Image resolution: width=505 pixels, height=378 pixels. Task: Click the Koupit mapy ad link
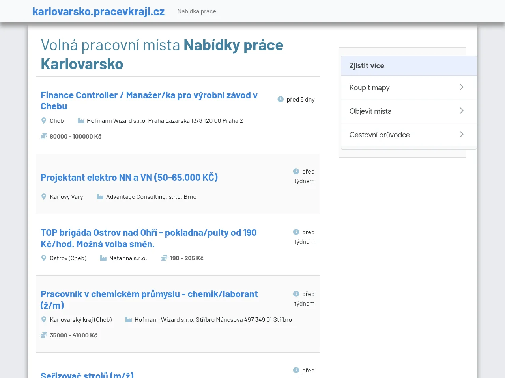point(409,87)
